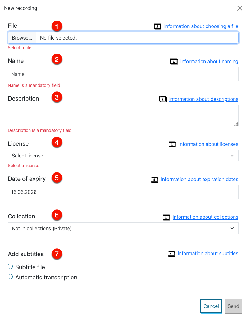Click the info icon next to naming
This screenshot has height=318, width=247.
tap(174, 61)
